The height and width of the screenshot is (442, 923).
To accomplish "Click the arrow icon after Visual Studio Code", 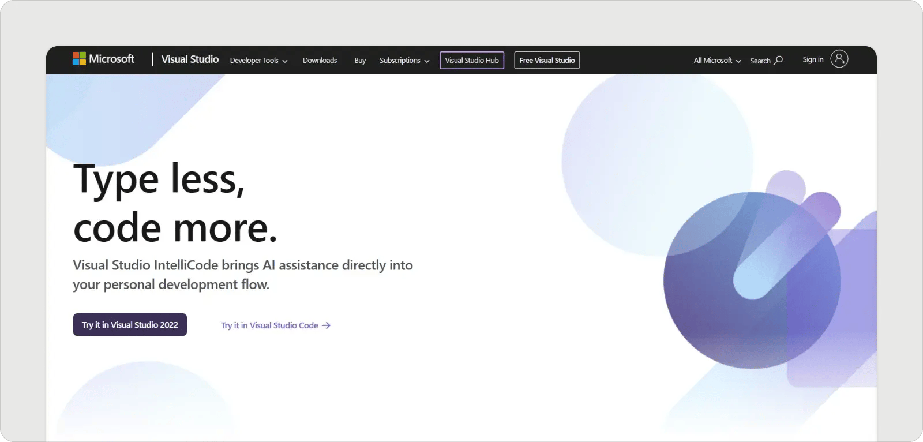I will tap(327, 325).
